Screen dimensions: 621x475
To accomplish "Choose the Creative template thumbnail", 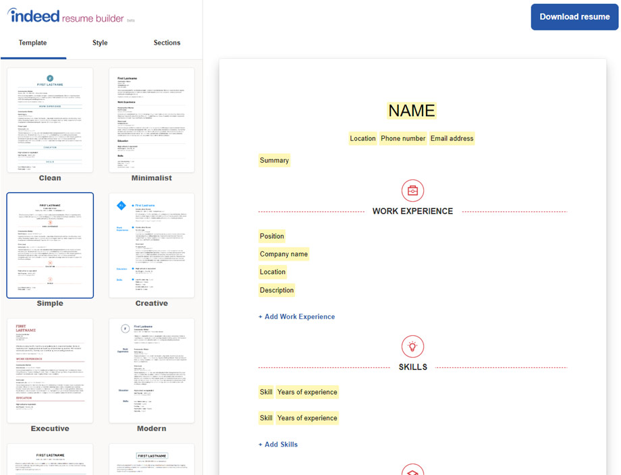I will pos(152,246).
